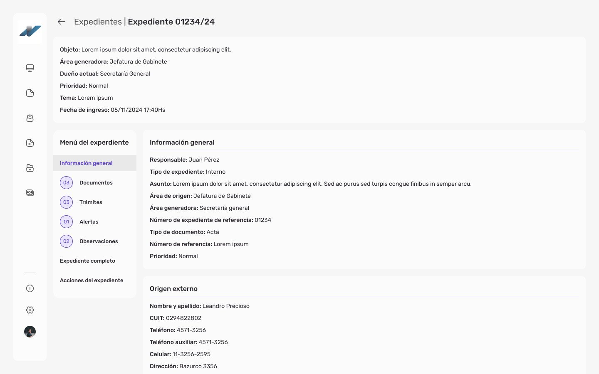Show Observaciones section
This screenshot has width=599, height=374.
tap(99, 241)
